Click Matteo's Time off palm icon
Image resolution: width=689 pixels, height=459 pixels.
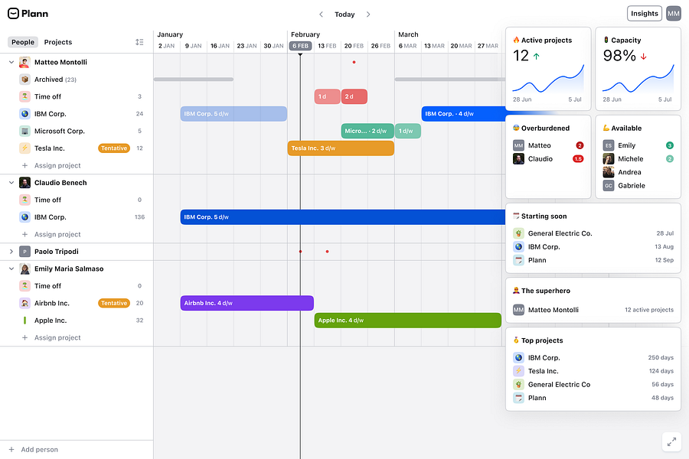[24, 96]
